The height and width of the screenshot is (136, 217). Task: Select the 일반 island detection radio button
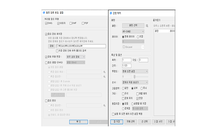[x=124, y=88]
